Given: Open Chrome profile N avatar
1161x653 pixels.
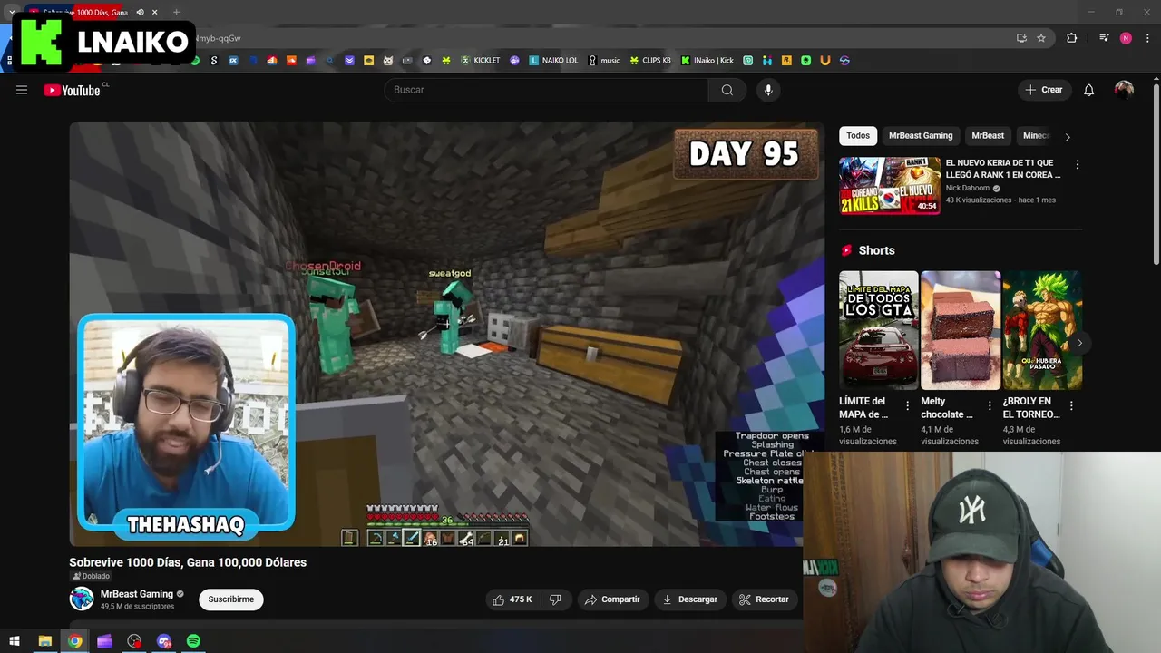Looking at the screenshot, I should pos(1126,38).
